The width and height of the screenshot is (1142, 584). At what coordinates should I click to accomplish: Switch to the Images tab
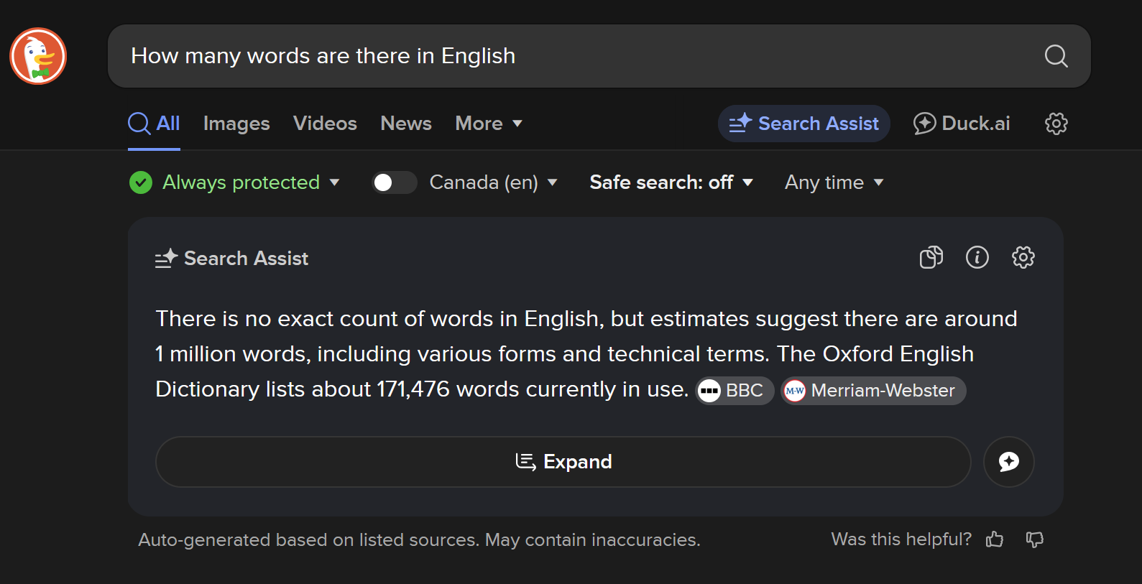click(236, 124)
